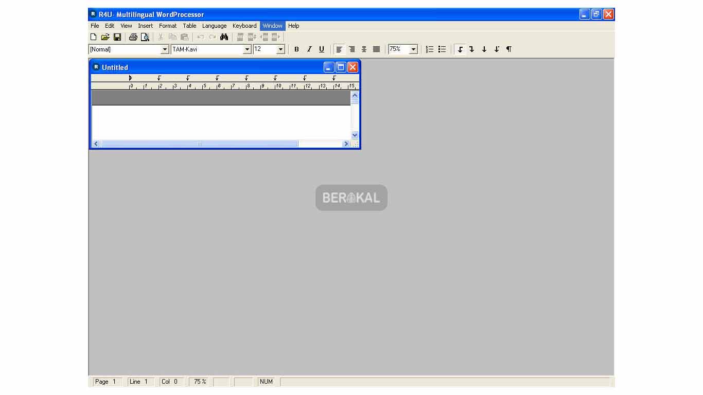This screenshot has width=703, height=395.
Task: Expand the font size 12 dropdown
Action: (x=281, y=49)
